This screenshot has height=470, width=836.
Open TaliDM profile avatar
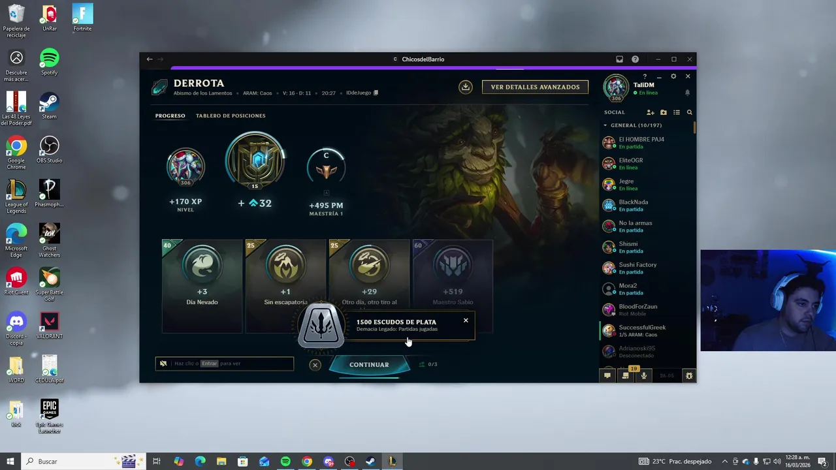pyautogui.click(x=616, y=88)
